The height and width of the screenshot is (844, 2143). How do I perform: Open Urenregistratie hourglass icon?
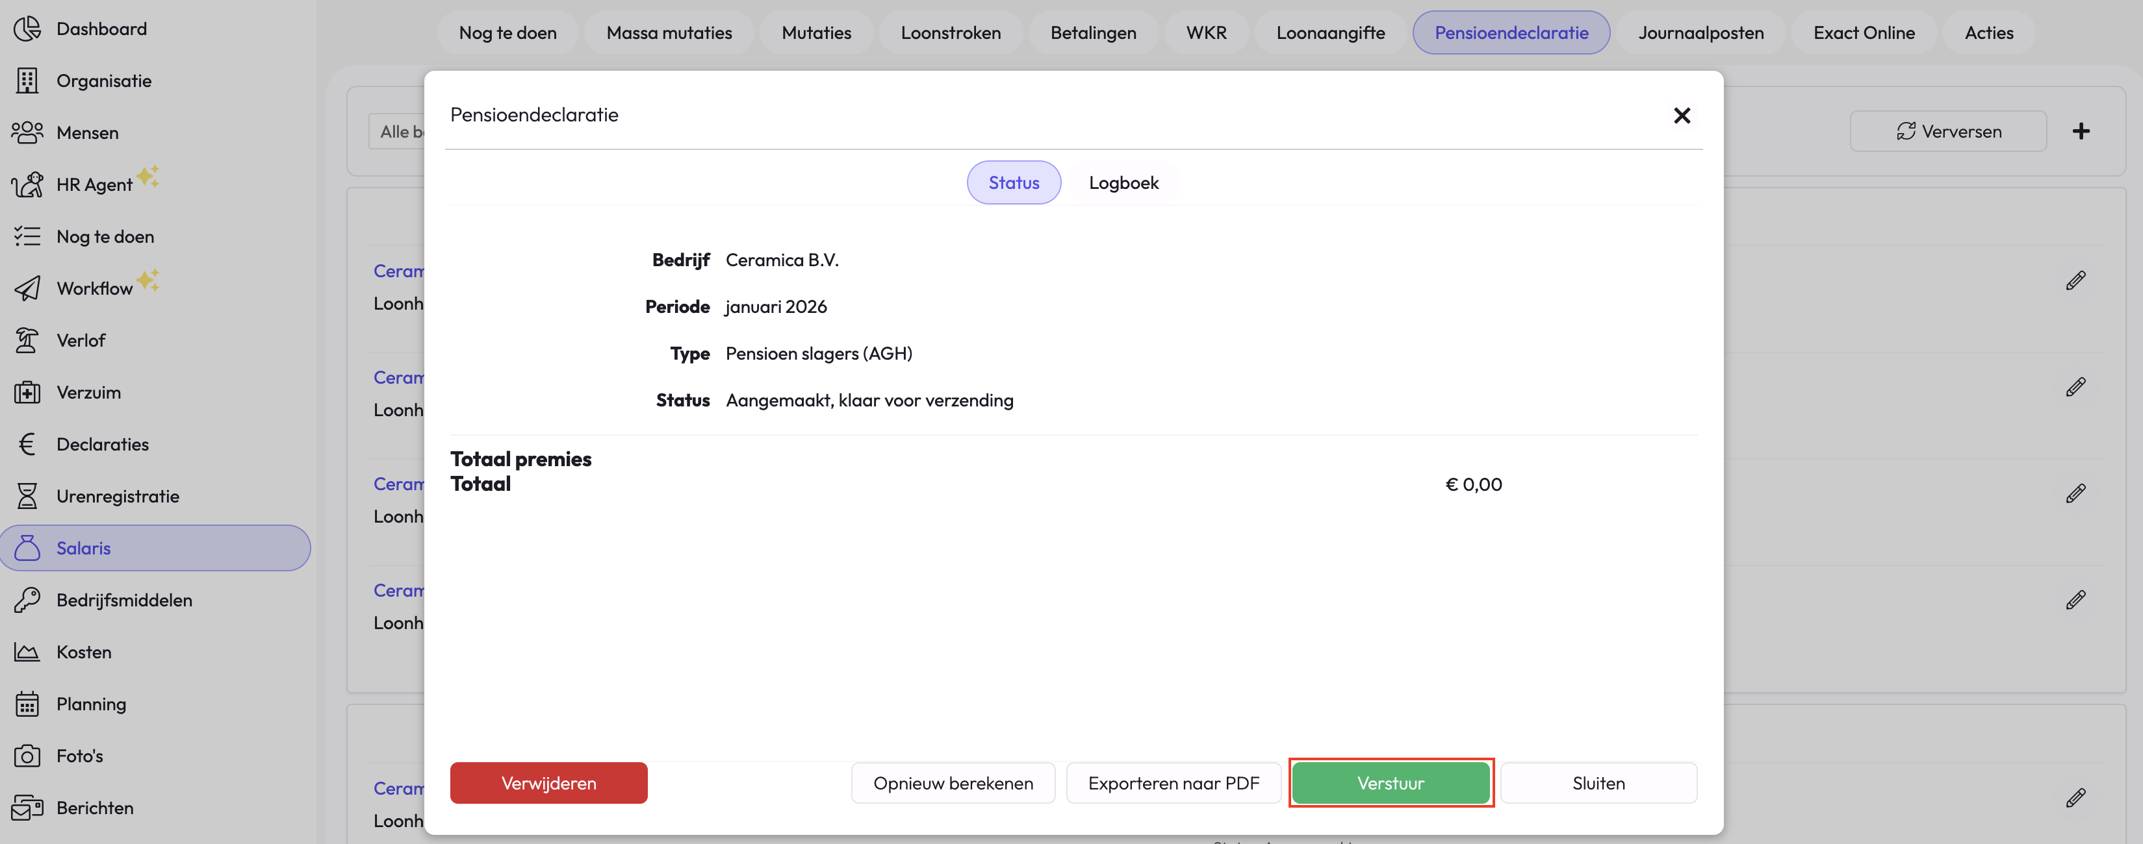tap(27, 497)
